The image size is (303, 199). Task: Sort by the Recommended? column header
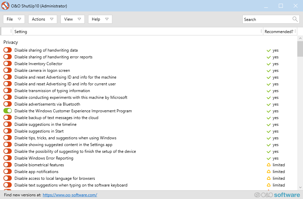[x=279, y=31]
